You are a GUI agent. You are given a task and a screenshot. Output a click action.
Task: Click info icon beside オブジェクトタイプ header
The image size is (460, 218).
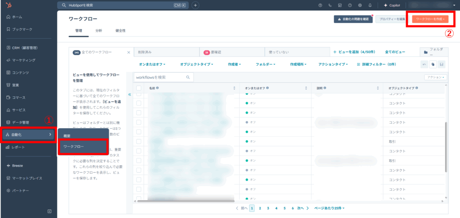click(x=416, y=88)
